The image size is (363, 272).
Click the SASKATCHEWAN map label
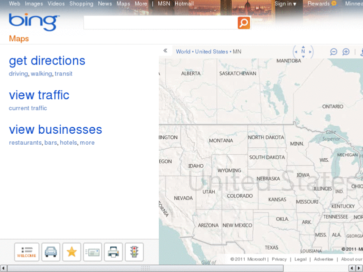click(x=238, y=73)
